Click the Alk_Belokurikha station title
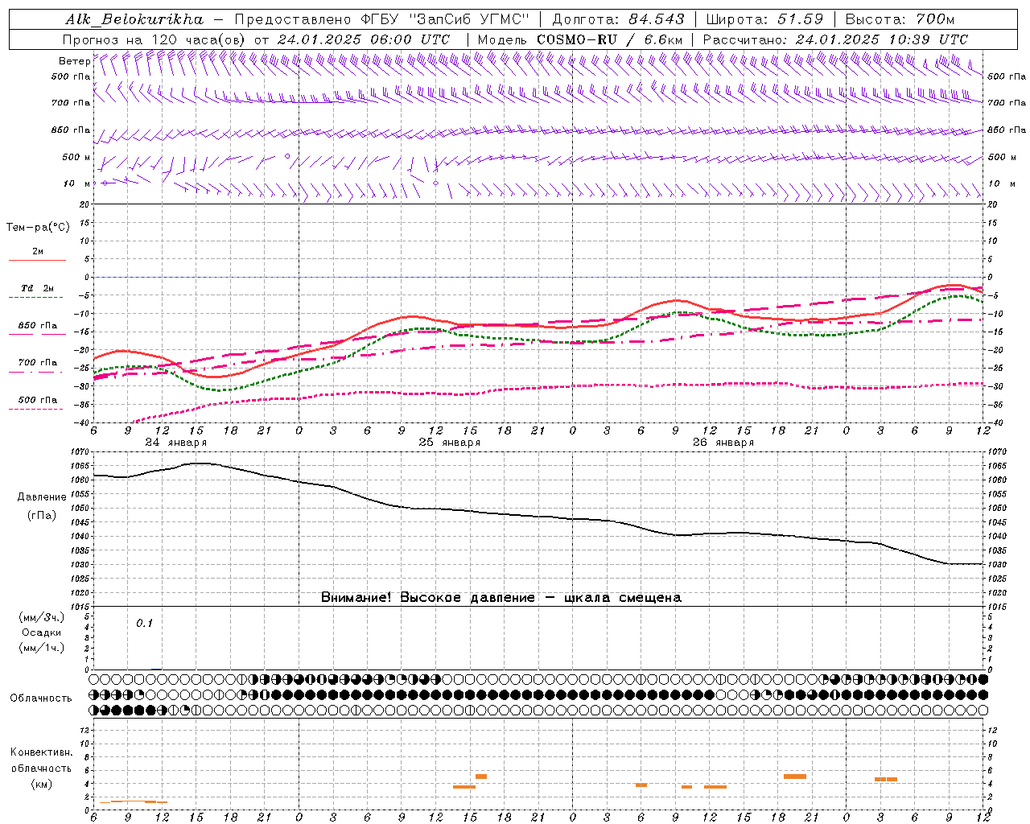This screenshot has width=1030, height=824. tap(134, 19)
